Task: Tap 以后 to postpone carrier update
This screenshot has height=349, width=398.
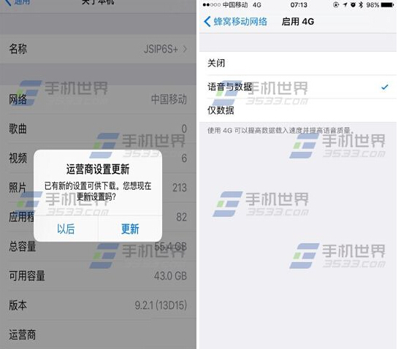Action: (66, 229)
